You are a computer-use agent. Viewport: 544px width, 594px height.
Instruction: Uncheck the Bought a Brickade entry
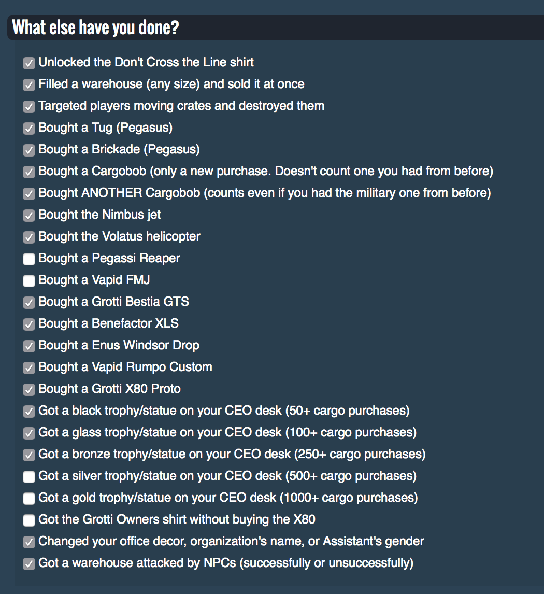28,150
